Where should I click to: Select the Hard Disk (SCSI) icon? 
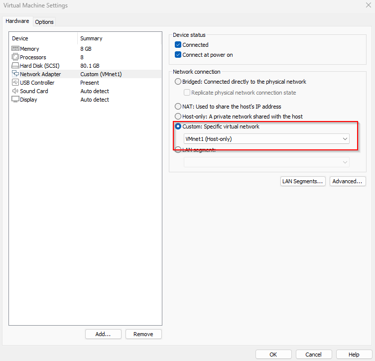15,66
